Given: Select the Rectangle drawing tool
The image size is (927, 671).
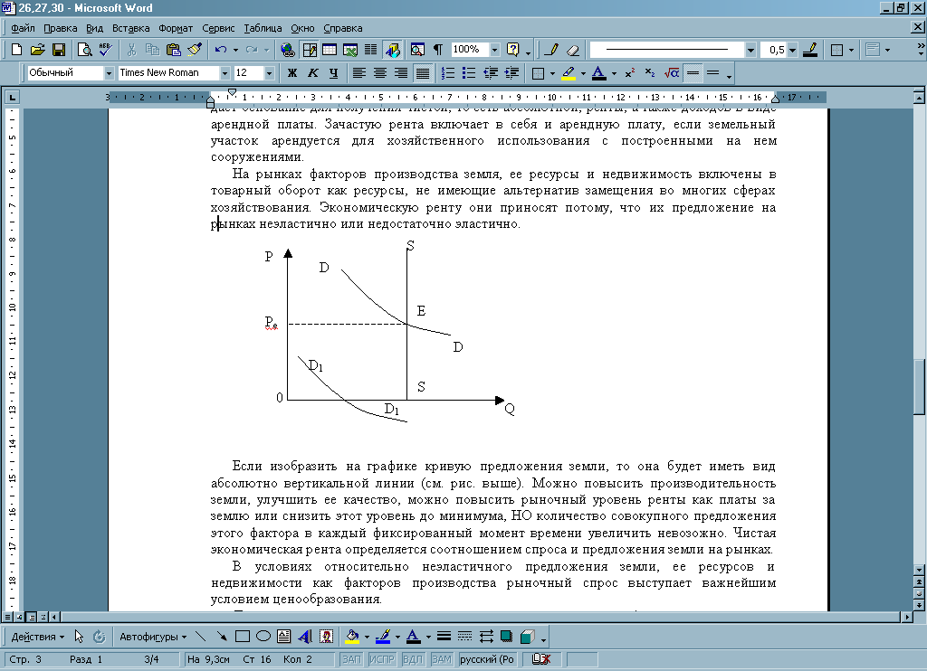Looking at the screenshot, I should [x=243, y=636].
